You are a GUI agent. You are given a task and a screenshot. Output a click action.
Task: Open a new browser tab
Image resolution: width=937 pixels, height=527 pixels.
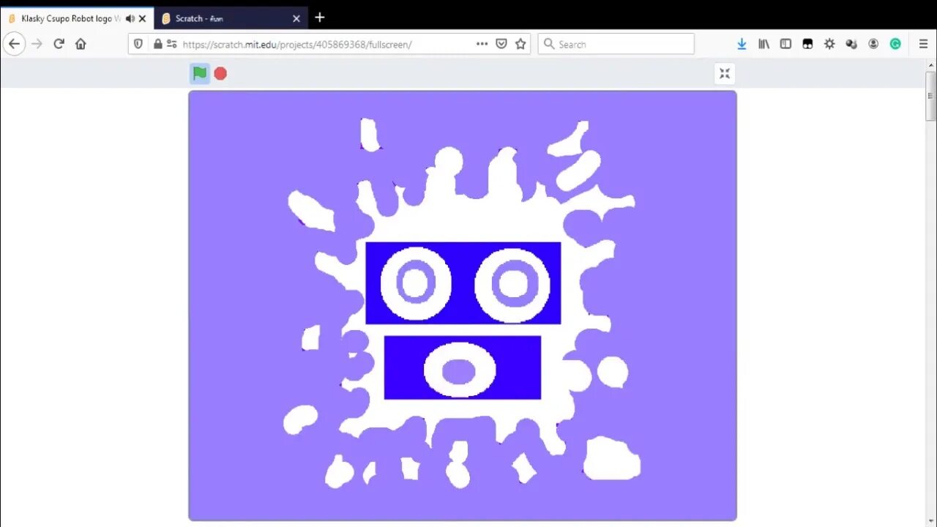pyautogui.click(x=320, y=18)
